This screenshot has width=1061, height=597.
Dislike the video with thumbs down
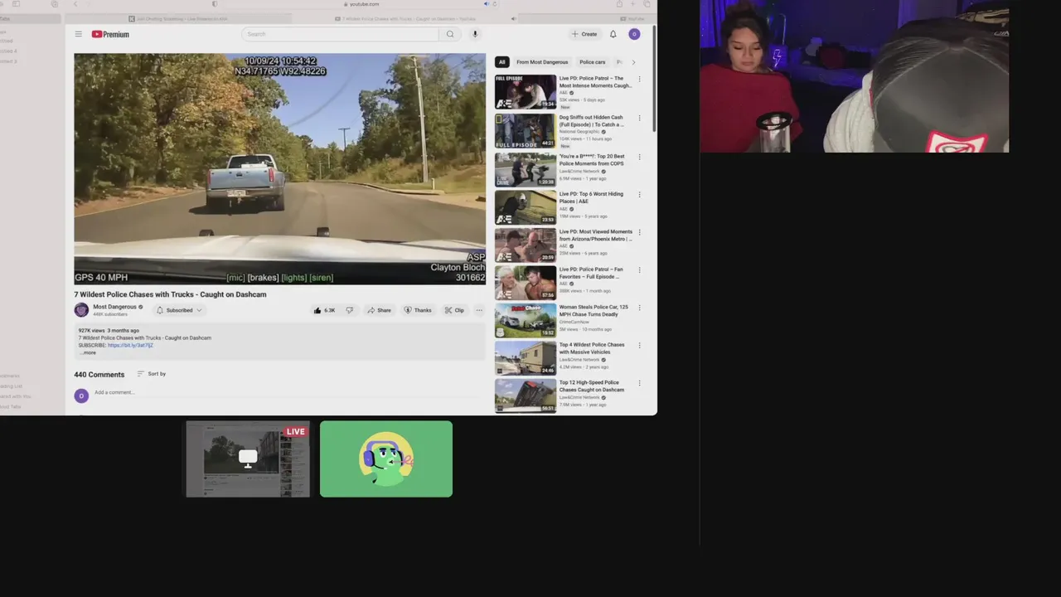[350, 310]
